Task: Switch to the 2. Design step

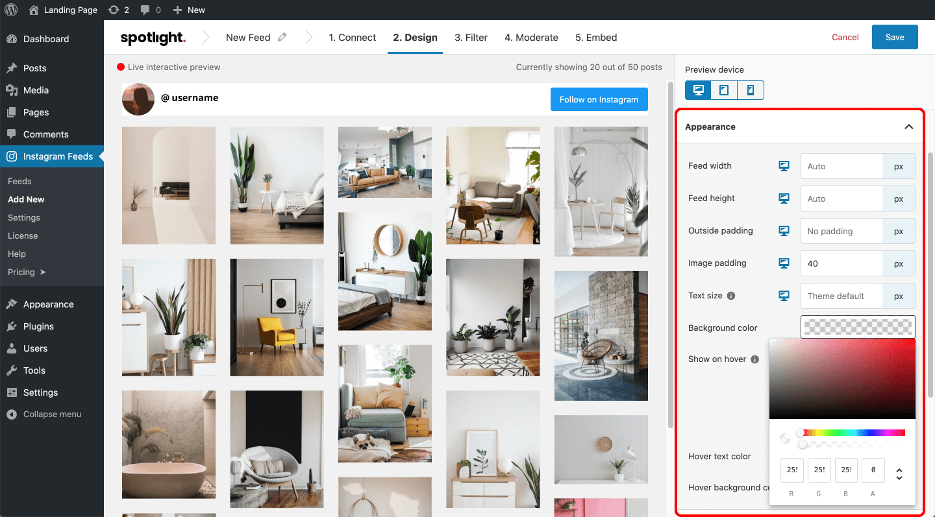Action: tap(415, 38)
